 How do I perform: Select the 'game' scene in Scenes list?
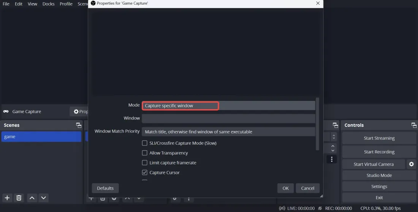41,137
